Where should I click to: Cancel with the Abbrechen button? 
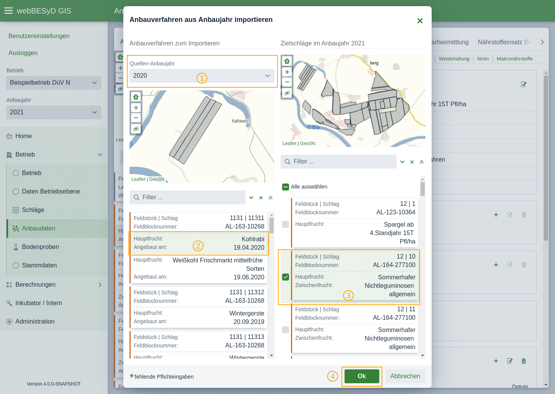click(x=405, y=376)
